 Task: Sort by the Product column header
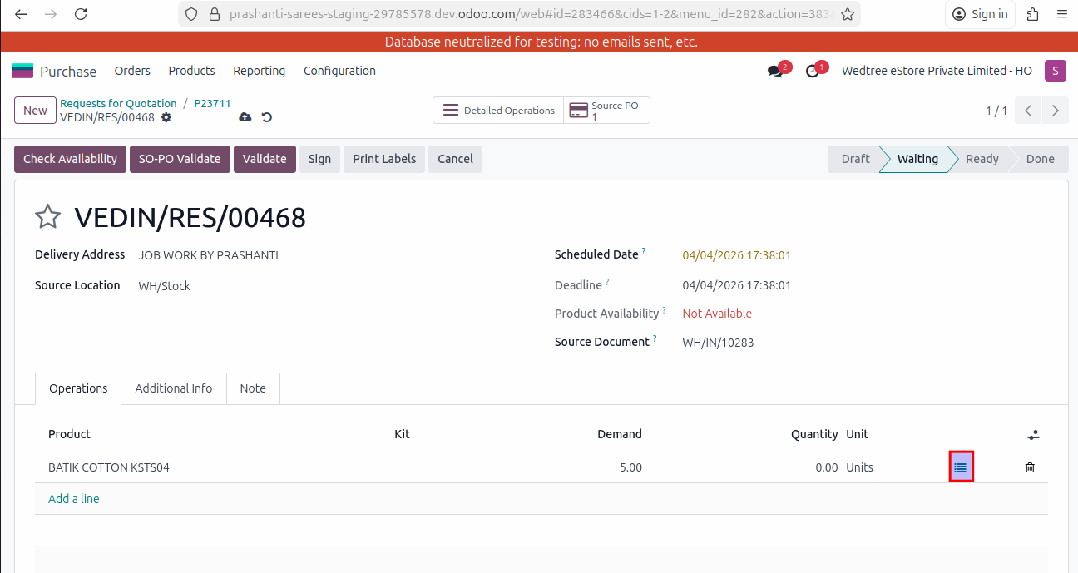click(x=69, y=434)
